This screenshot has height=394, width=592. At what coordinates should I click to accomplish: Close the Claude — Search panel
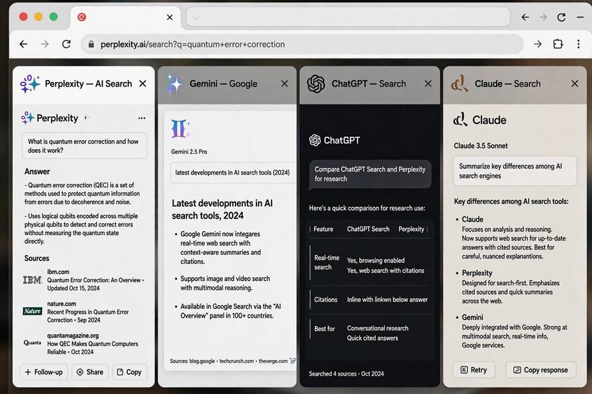[x=575, y=83]
